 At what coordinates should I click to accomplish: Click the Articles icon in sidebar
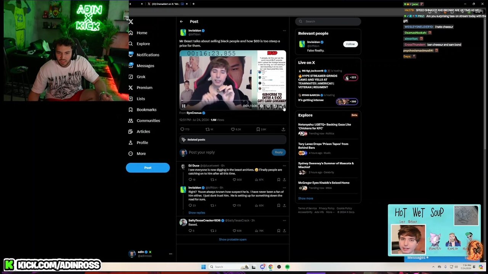coord(131,132)
